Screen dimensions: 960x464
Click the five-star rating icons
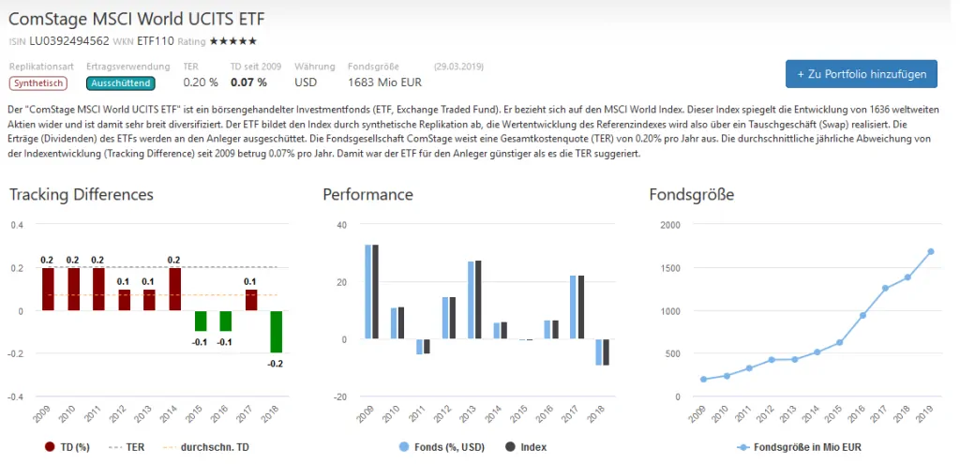click(x=233, y=41)
